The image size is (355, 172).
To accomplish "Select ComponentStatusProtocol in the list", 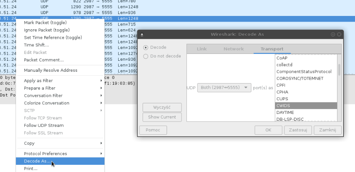I will (x=306, y=71).
